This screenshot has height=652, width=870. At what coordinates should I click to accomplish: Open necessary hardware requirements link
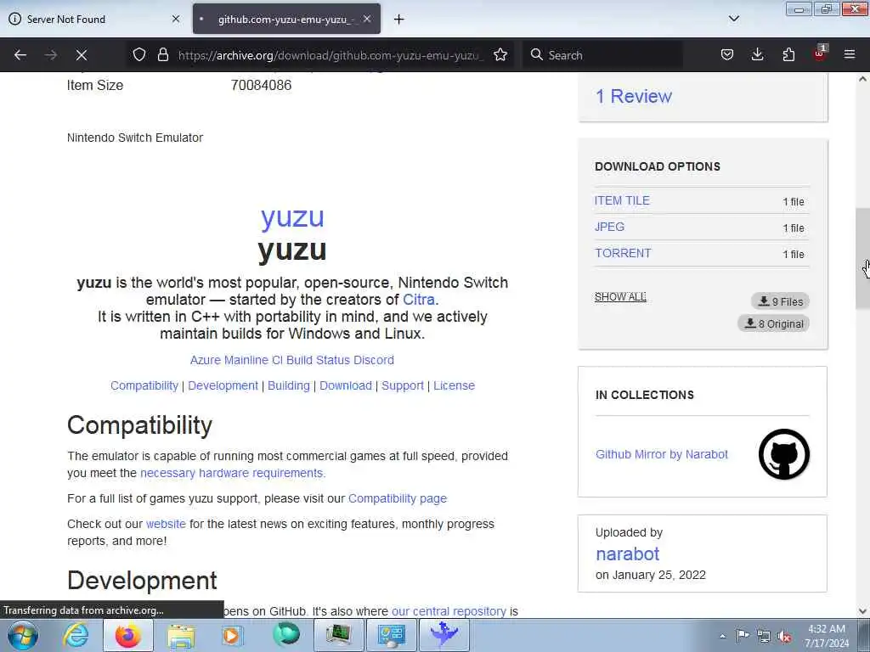(x=231, y=473)
